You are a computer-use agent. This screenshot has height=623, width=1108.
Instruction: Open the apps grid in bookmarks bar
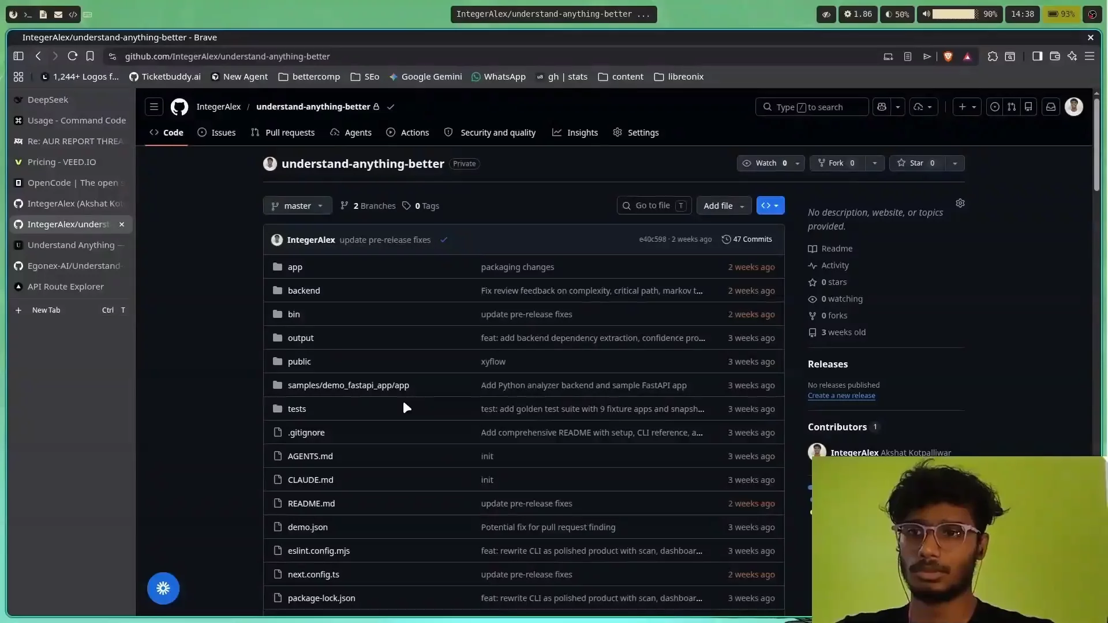(18, 77)
